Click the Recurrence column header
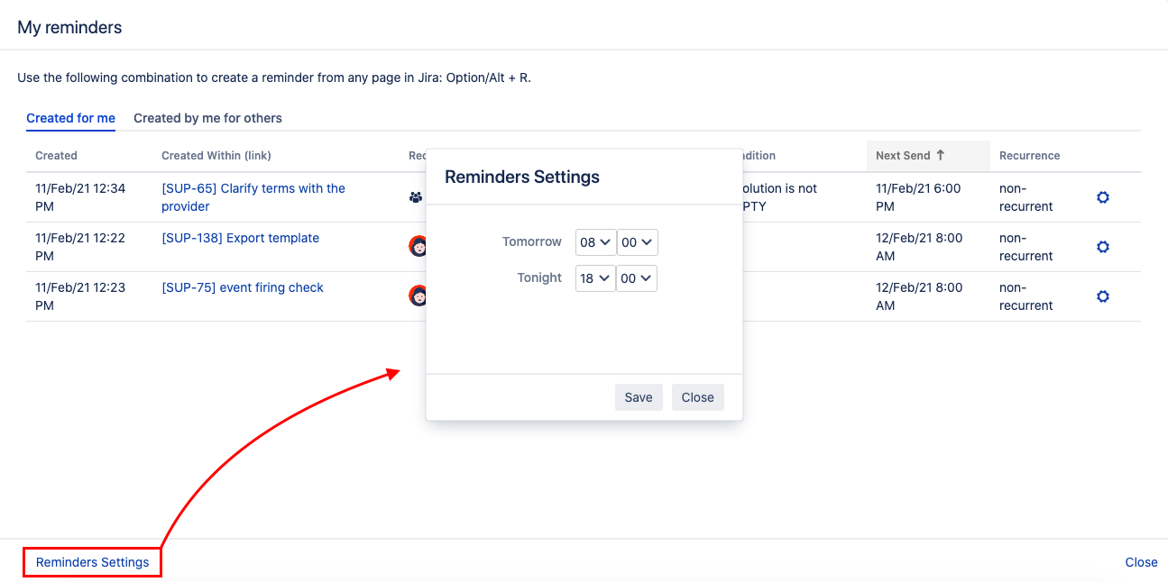The width and height of the screenshot is (1168, 582). click(1029, 155)
